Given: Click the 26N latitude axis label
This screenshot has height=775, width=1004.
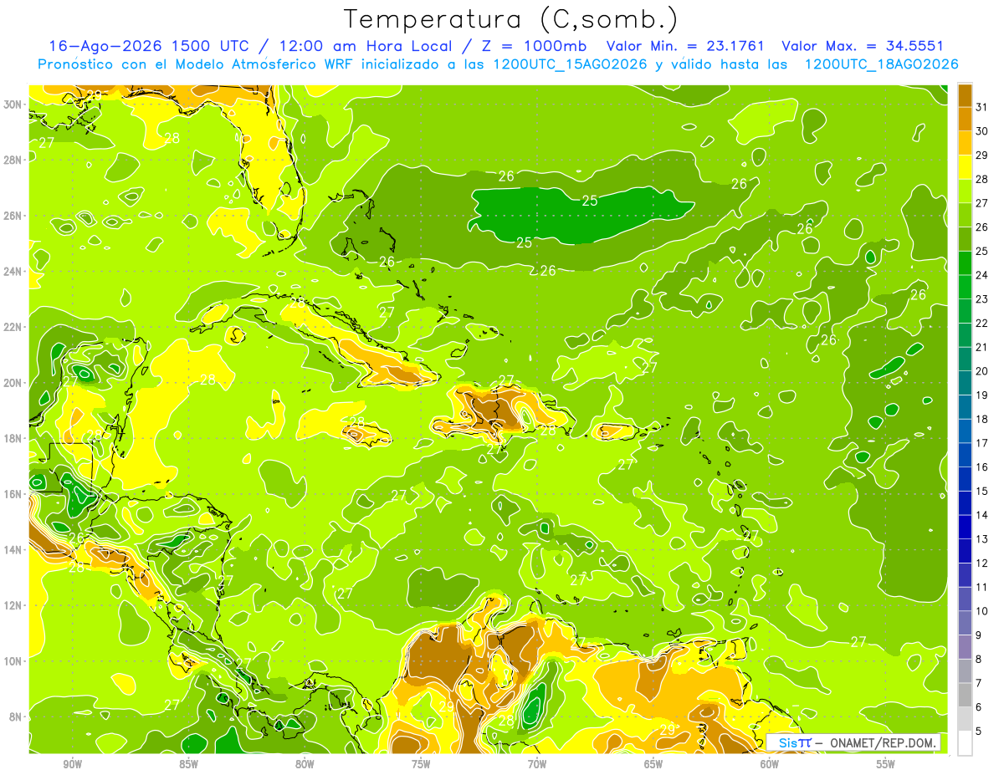Looking at the screenshot, I should coord(13,216).
